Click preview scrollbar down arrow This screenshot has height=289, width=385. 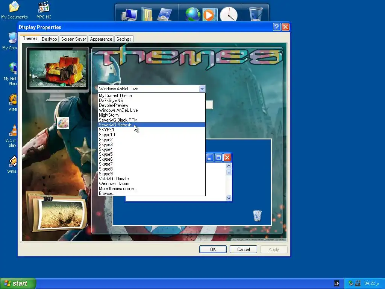point(229,198)
